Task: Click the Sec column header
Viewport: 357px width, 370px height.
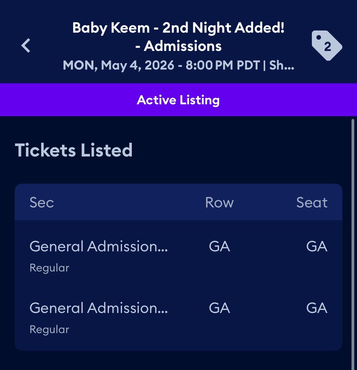Action: pos(42,203)
